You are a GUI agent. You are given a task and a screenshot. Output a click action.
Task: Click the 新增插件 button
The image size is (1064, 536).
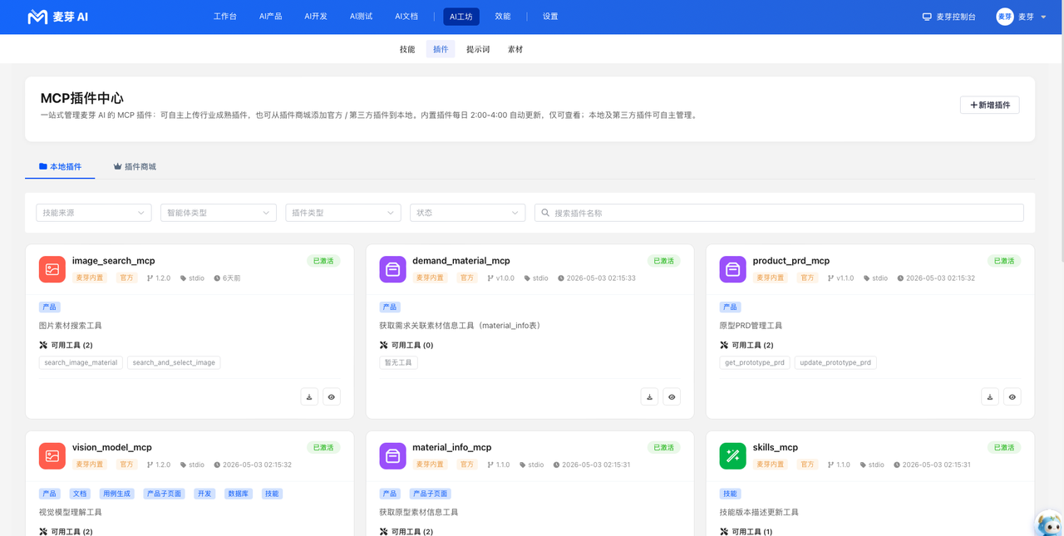(990, 105)
